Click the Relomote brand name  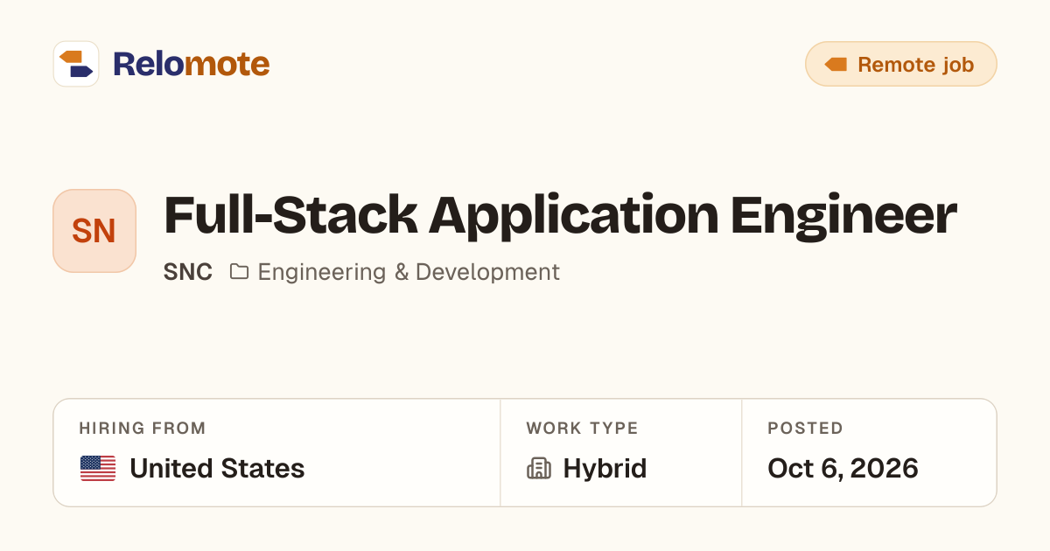point(191,64)
